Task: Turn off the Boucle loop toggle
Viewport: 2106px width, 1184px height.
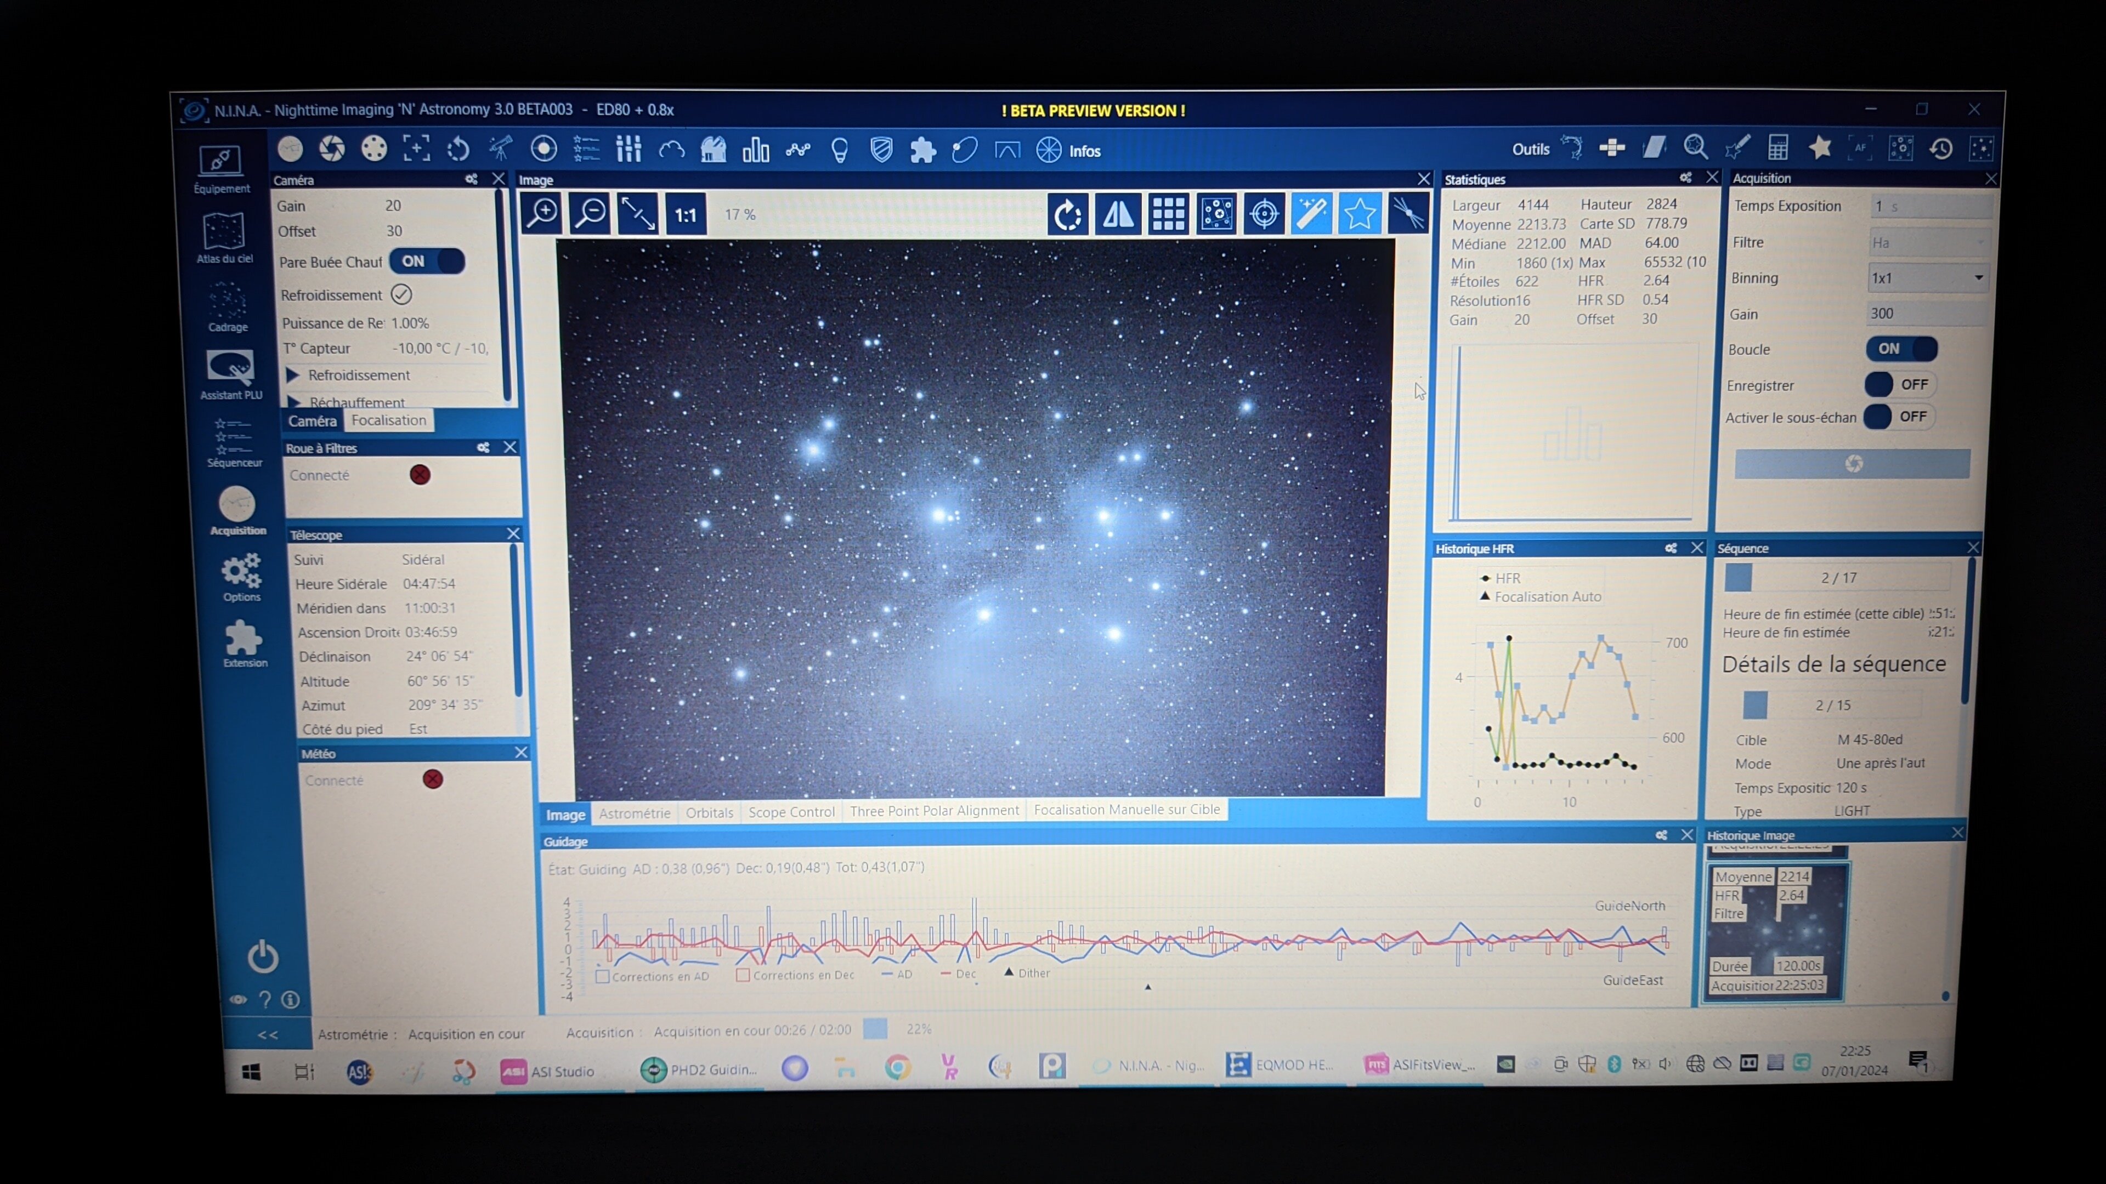Action: click(x=1901, y=349)
